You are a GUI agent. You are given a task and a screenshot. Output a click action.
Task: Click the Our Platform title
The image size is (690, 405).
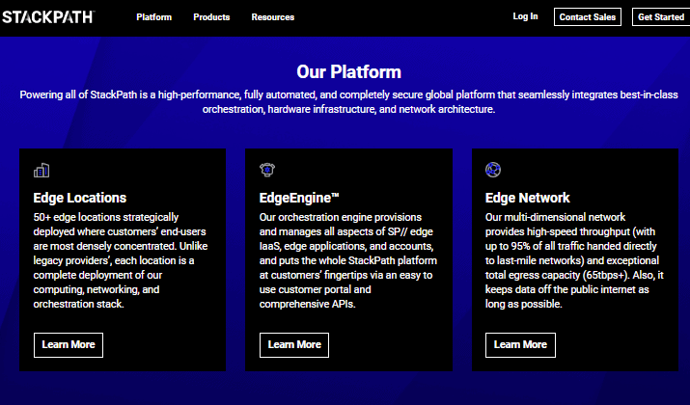[349, 71]
